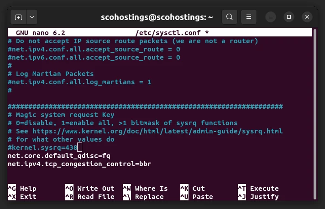
Task: Click the row of hash separator characters
Action: (x=145, y=107)
